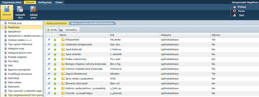Add item under Język białoruski plus icon
The image size is (259, 97).
click(x=55, y=50)
